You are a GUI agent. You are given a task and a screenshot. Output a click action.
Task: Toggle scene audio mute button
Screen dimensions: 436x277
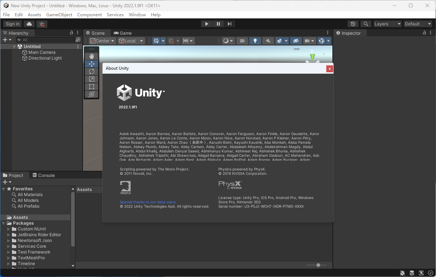pyautogui.click(x=268, y=41)
